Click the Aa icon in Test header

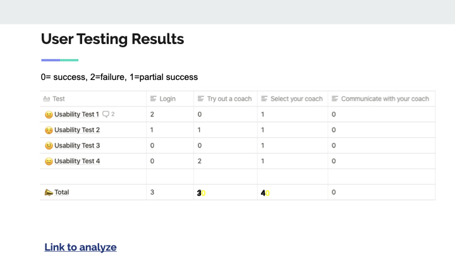[x=46, y=99]
